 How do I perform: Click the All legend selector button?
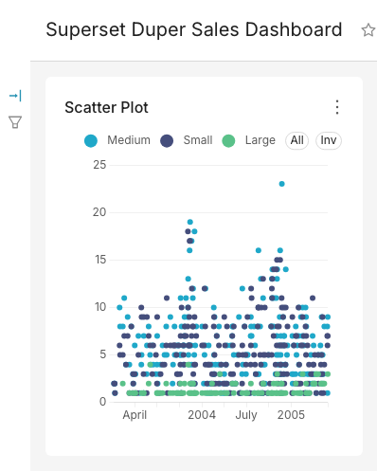coord(297,140)
